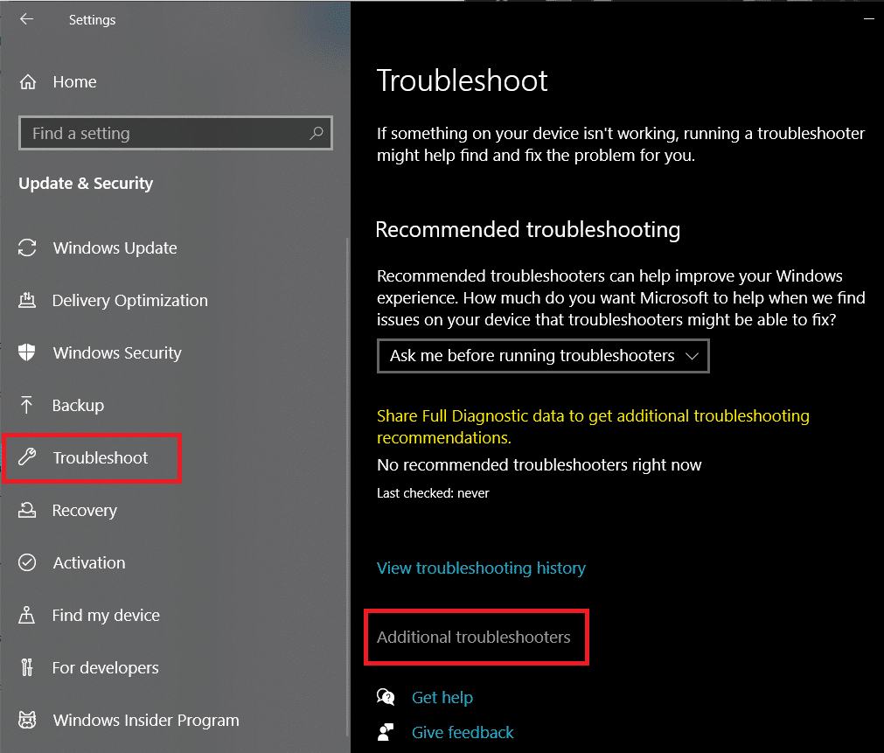The image size is (884, 753).
Task: Click the Find a setting search box
Action: [x=166, y=133]
